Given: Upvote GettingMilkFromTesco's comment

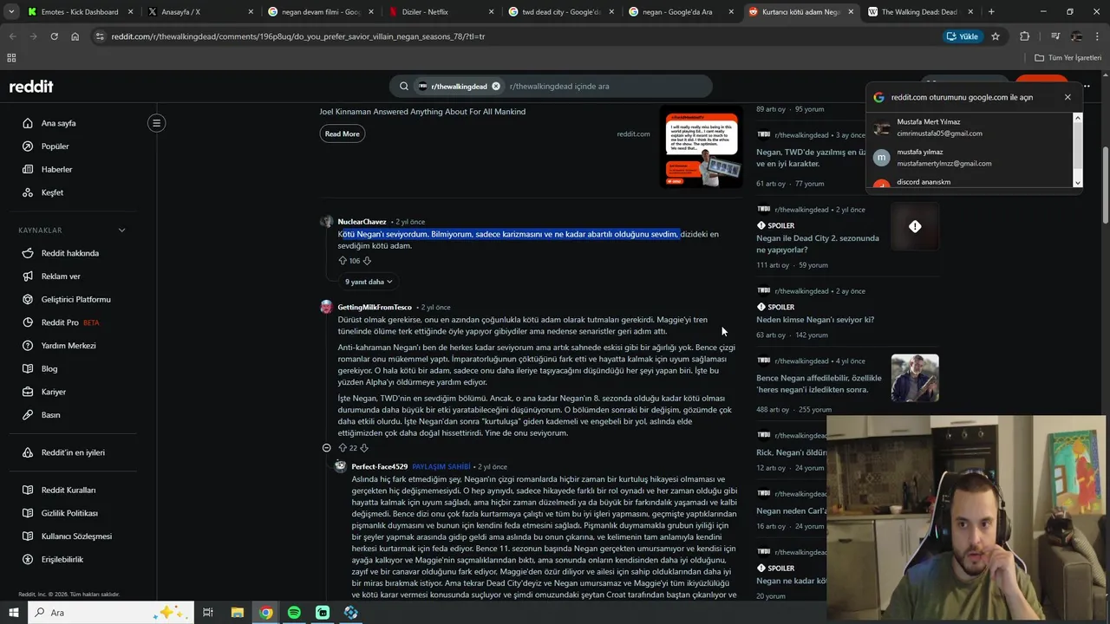Looking at the screenshot, I should [343, 448].
